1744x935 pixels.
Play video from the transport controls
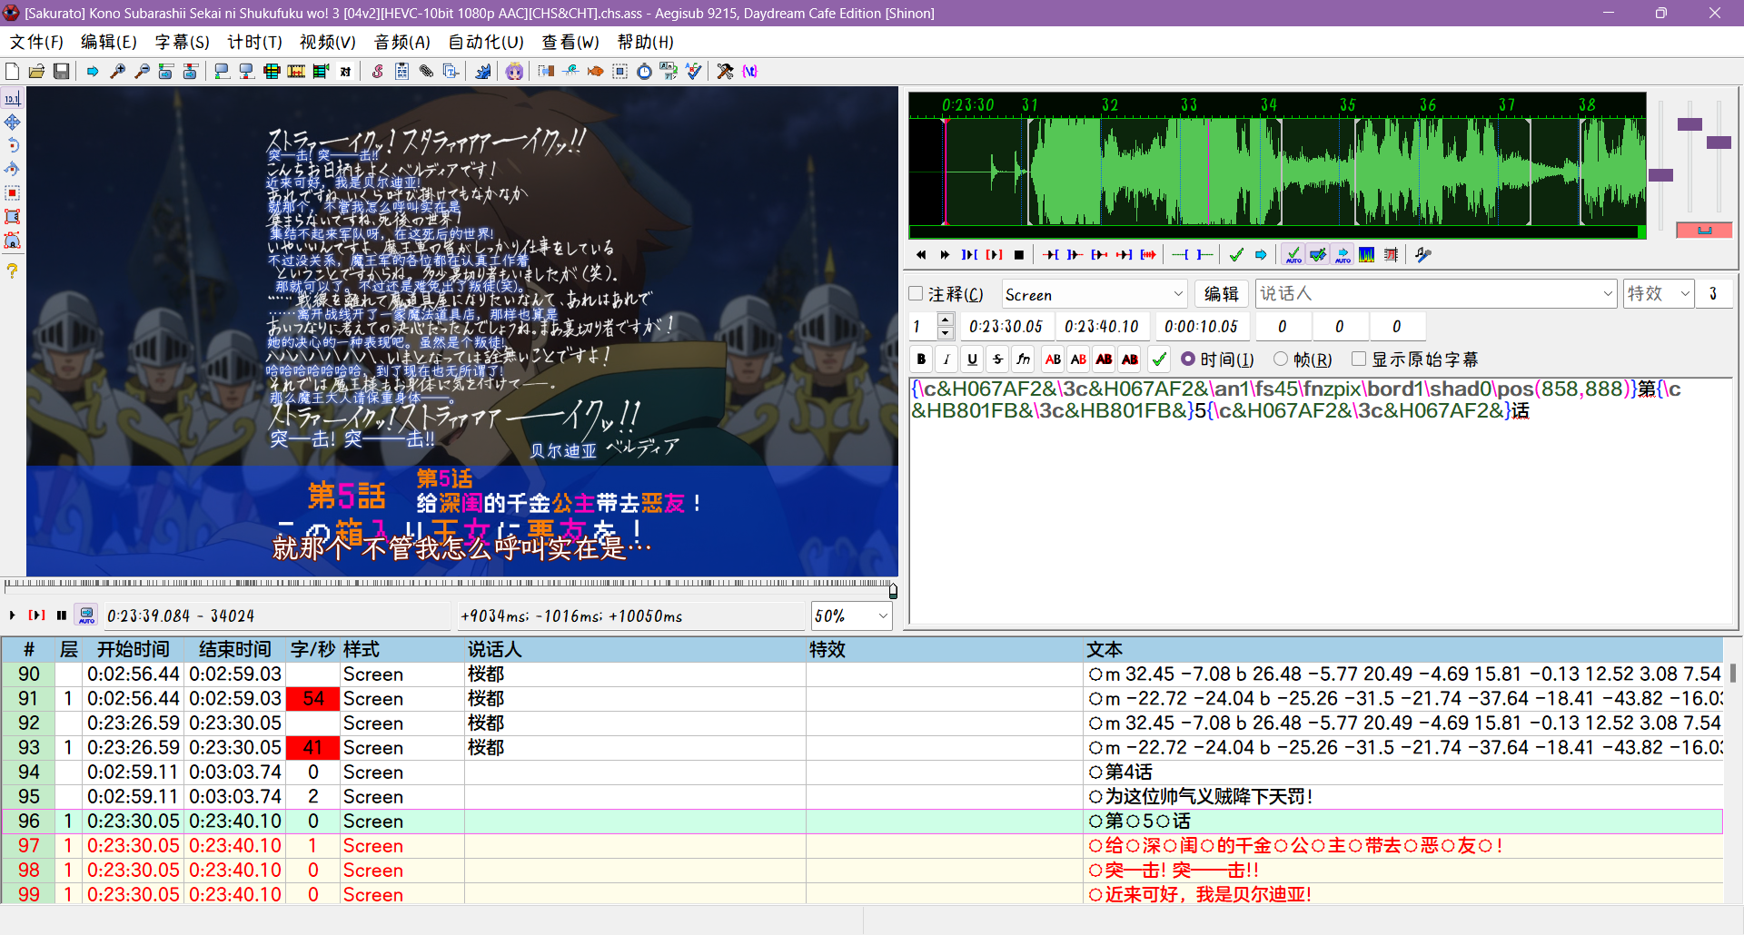click(x=12, y=615)
